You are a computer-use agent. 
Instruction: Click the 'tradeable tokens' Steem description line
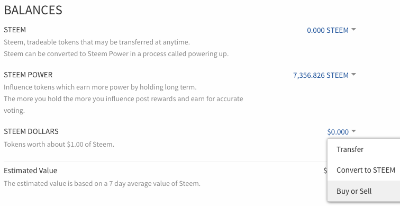97,42
